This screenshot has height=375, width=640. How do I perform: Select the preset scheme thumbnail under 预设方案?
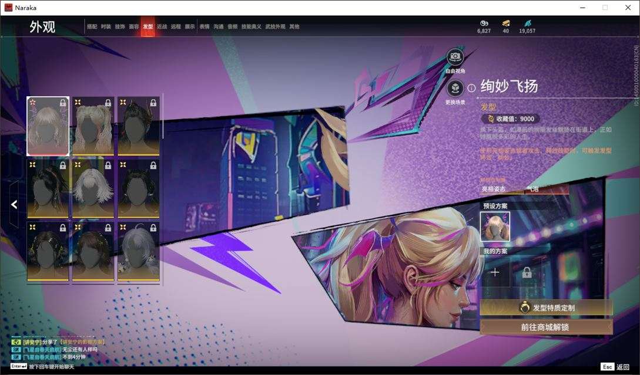coord(495,227)
